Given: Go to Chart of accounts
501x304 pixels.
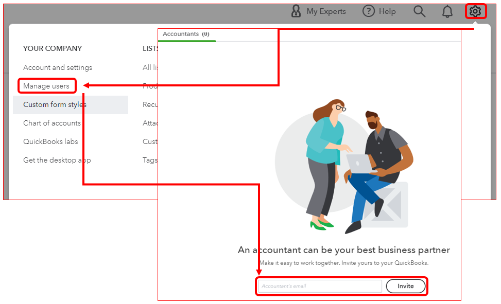Looking at the screenshot, I should click(x=52, y=123).
